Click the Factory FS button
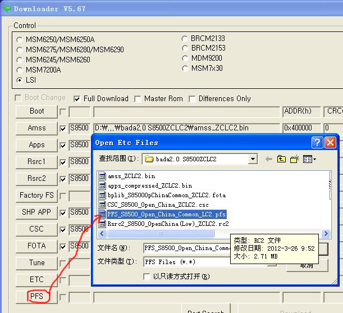The image size is (343, 313). 36,196
